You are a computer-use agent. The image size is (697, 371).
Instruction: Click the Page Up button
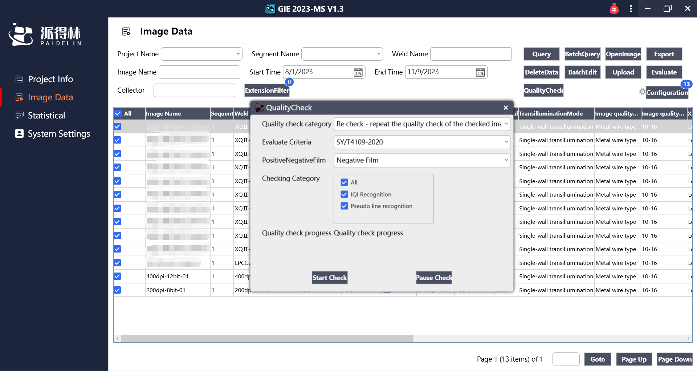(x=634, y=359)
